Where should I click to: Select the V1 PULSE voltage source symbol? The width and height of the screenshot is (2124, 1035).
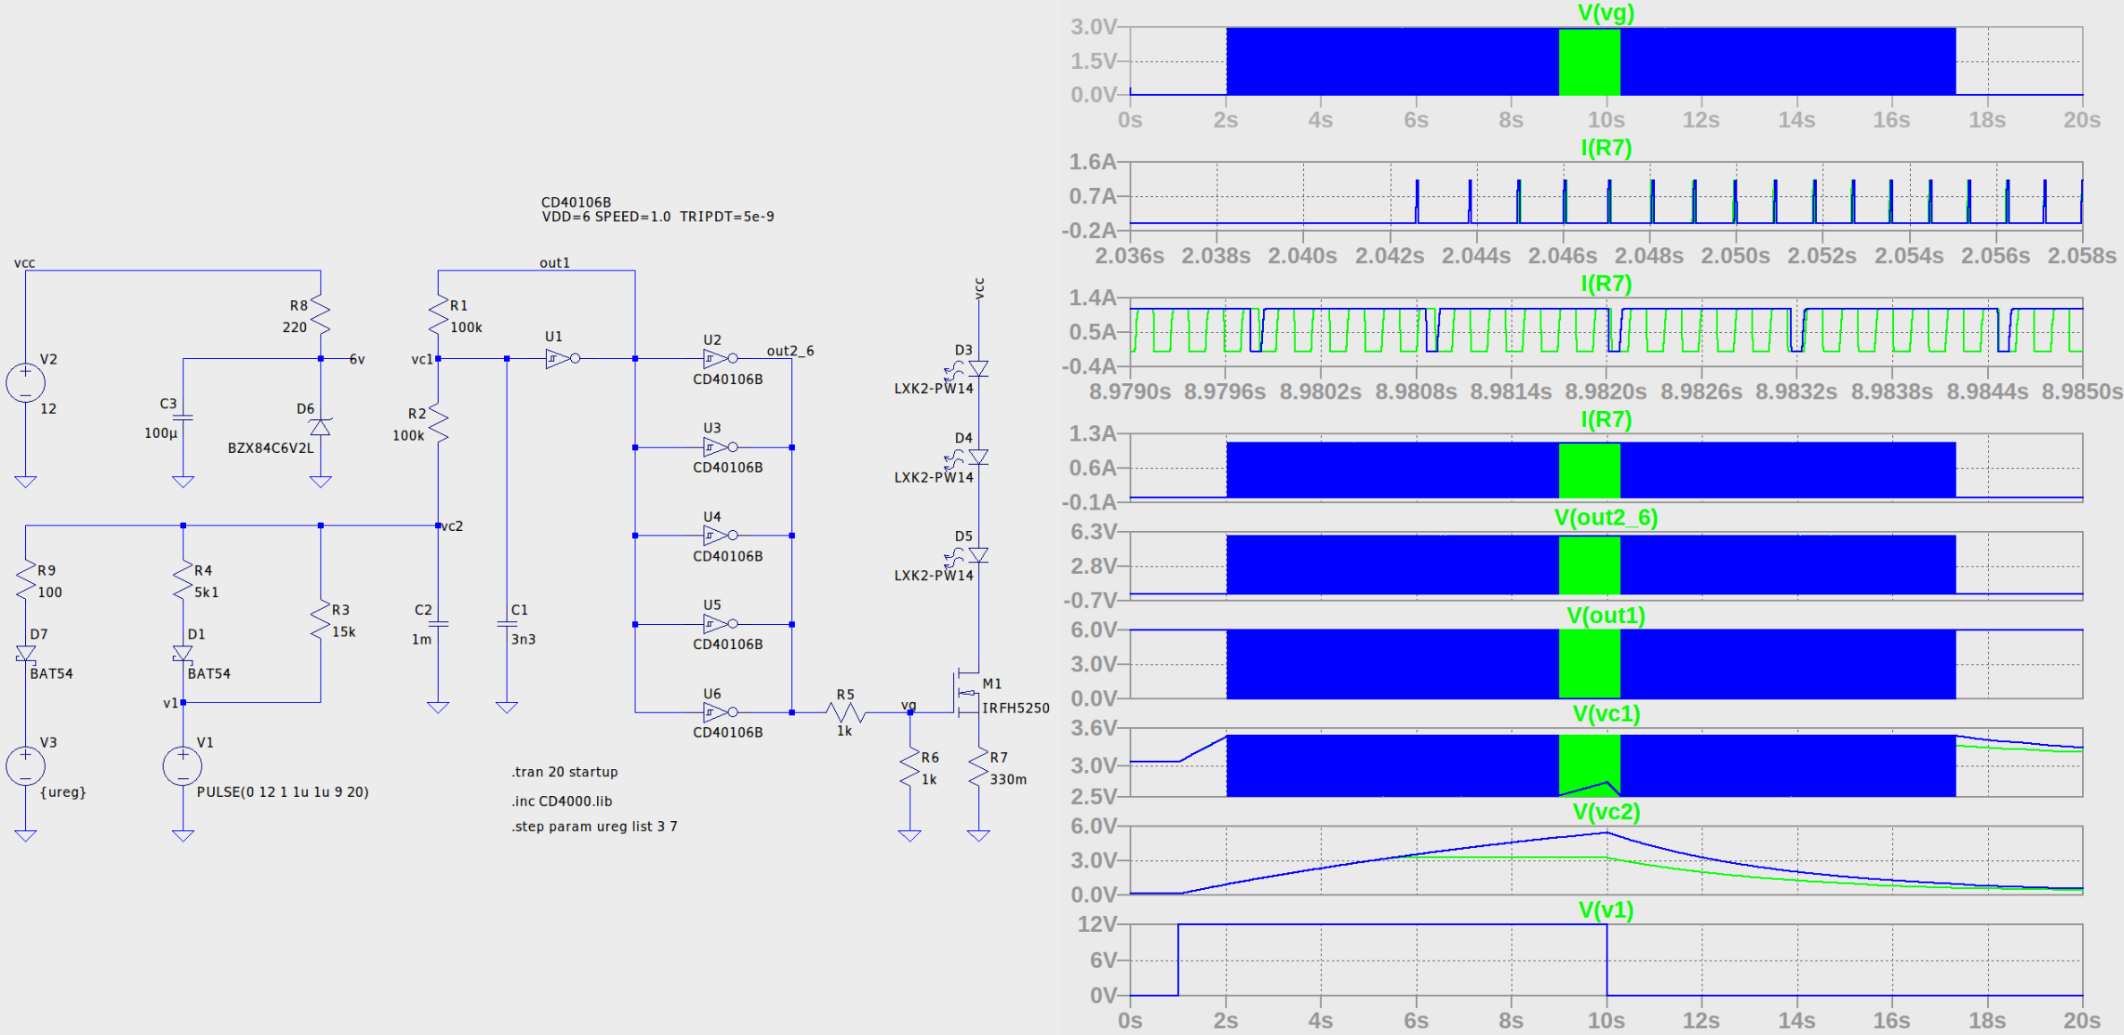tap(183, 766)
